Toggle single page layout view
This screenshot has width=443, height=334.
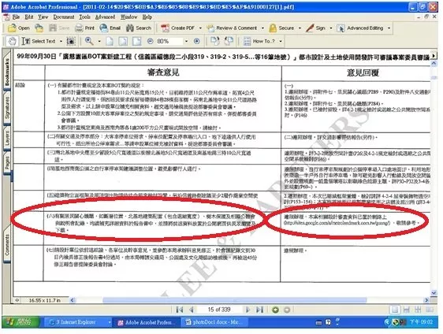395,310
